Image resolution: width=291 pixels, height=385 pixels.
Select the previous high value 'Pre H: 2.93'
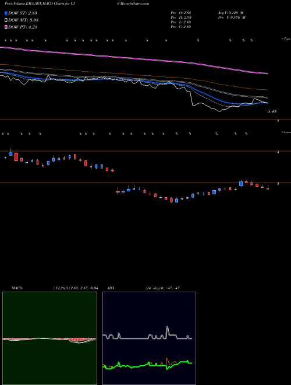[181, 17]
